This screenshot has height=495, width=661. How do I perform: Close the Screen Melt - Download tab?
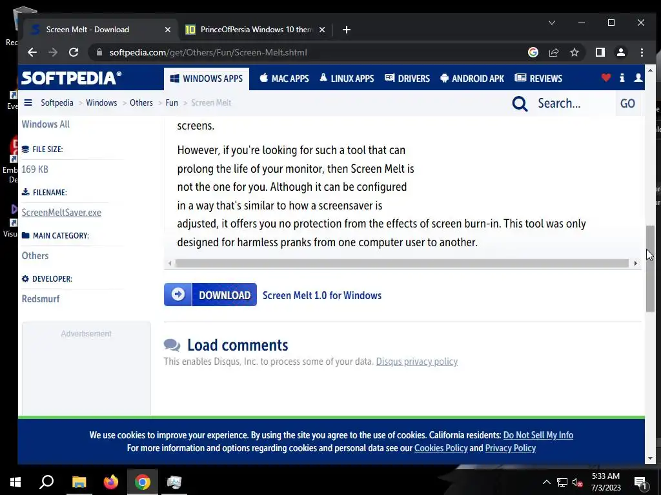coord(167,30)
